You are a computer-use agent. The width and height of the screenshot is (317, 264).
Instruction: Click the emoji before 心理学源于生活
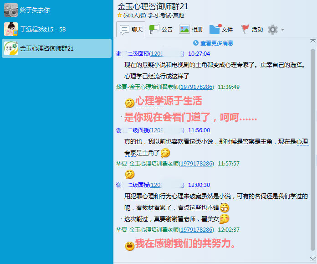click(x=129, y=102)
